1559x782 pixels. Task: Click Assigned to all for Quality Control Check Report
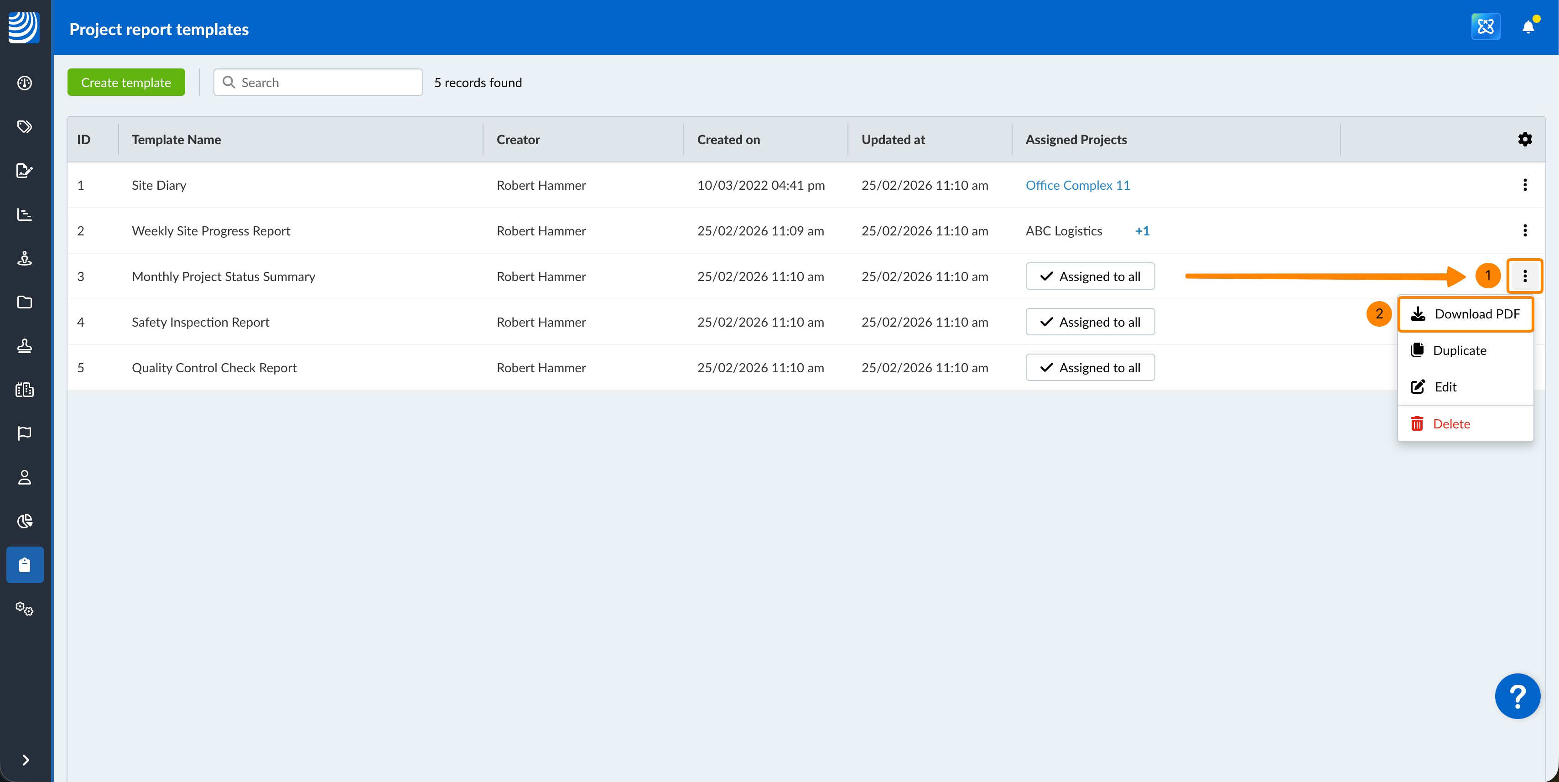pos(1089,367)
